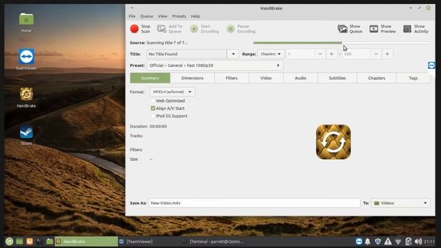Click the Start Encoding play icon
This screenshot has width=441, height=248.
coord(194,29)
